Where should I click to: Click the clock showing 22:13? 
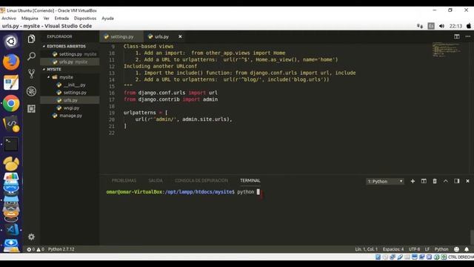click(x=455, y=26)
